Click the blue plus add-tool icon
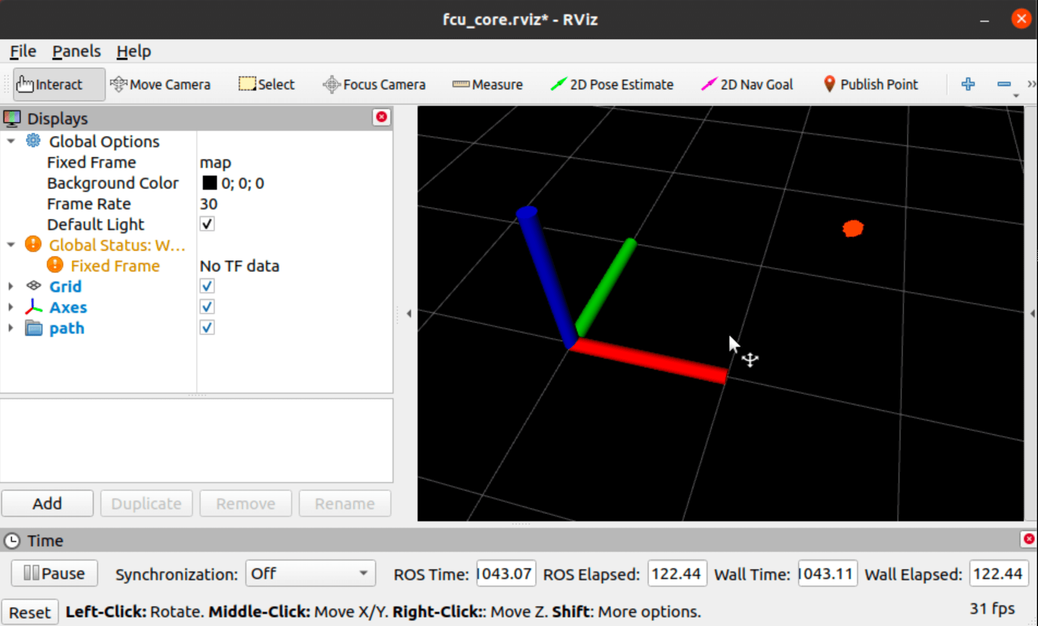The height and width of the screenshot is (626, 1038). pyautogui.click(x=968, y=85)
